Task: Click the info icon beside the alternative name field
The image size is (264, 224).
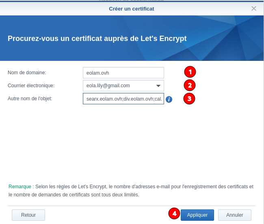Action: (x=169, y=99)
